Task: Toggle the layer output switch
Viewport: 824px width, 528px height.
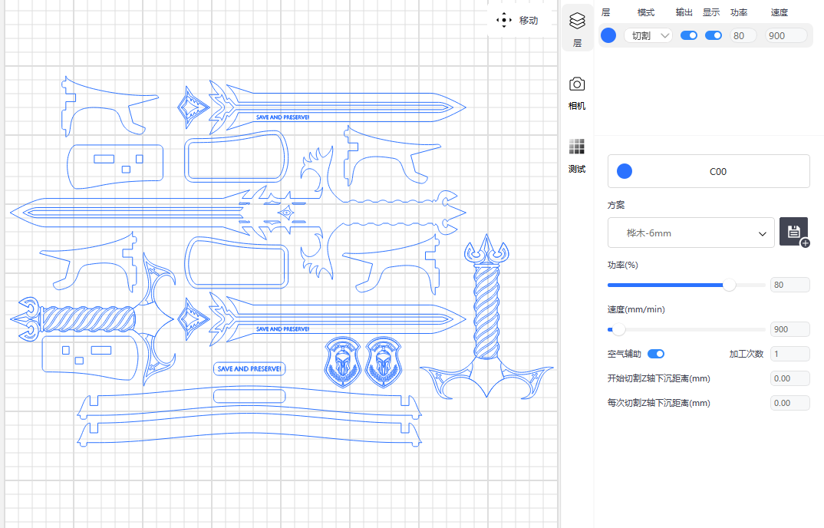Action: click(x=689, y=35)
